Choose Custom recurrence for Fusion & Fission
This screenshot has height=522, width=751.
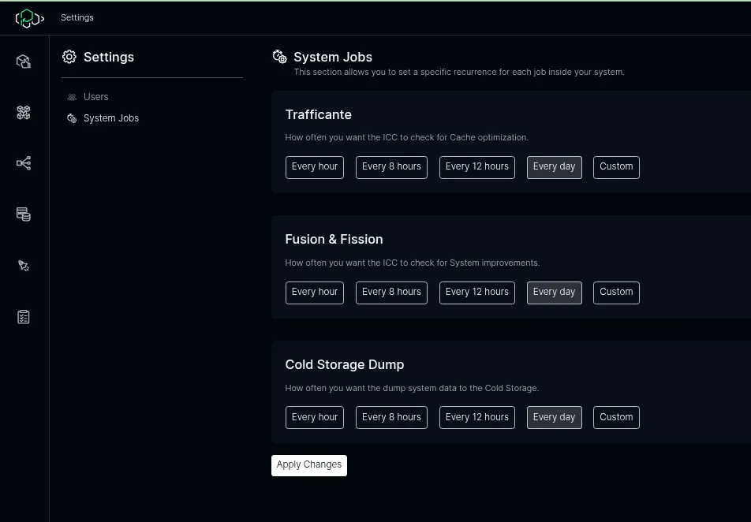click(x=615, y=293)
